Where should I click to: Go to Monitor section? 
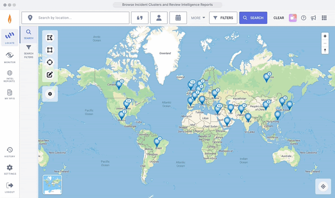10,58
